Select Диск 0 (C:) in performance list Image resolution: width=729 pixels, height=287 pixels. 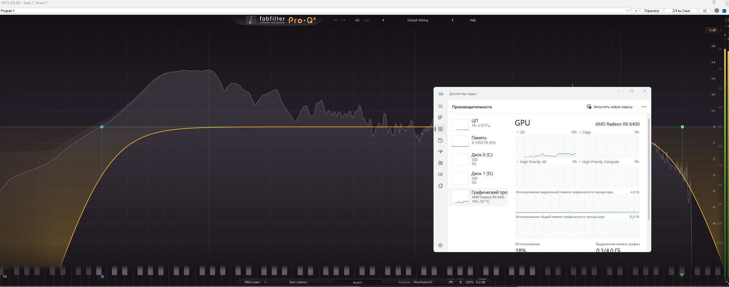point(478,159)
